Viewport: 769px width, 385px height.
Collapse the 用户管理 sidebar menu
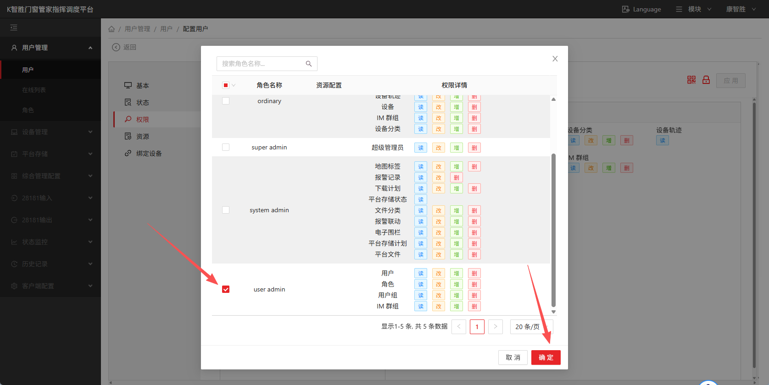(50, 48)
